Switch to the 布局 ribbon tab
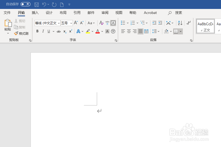The height and width of the screenshot is (147, 221). pyautogui.click(x=63, y=13)
